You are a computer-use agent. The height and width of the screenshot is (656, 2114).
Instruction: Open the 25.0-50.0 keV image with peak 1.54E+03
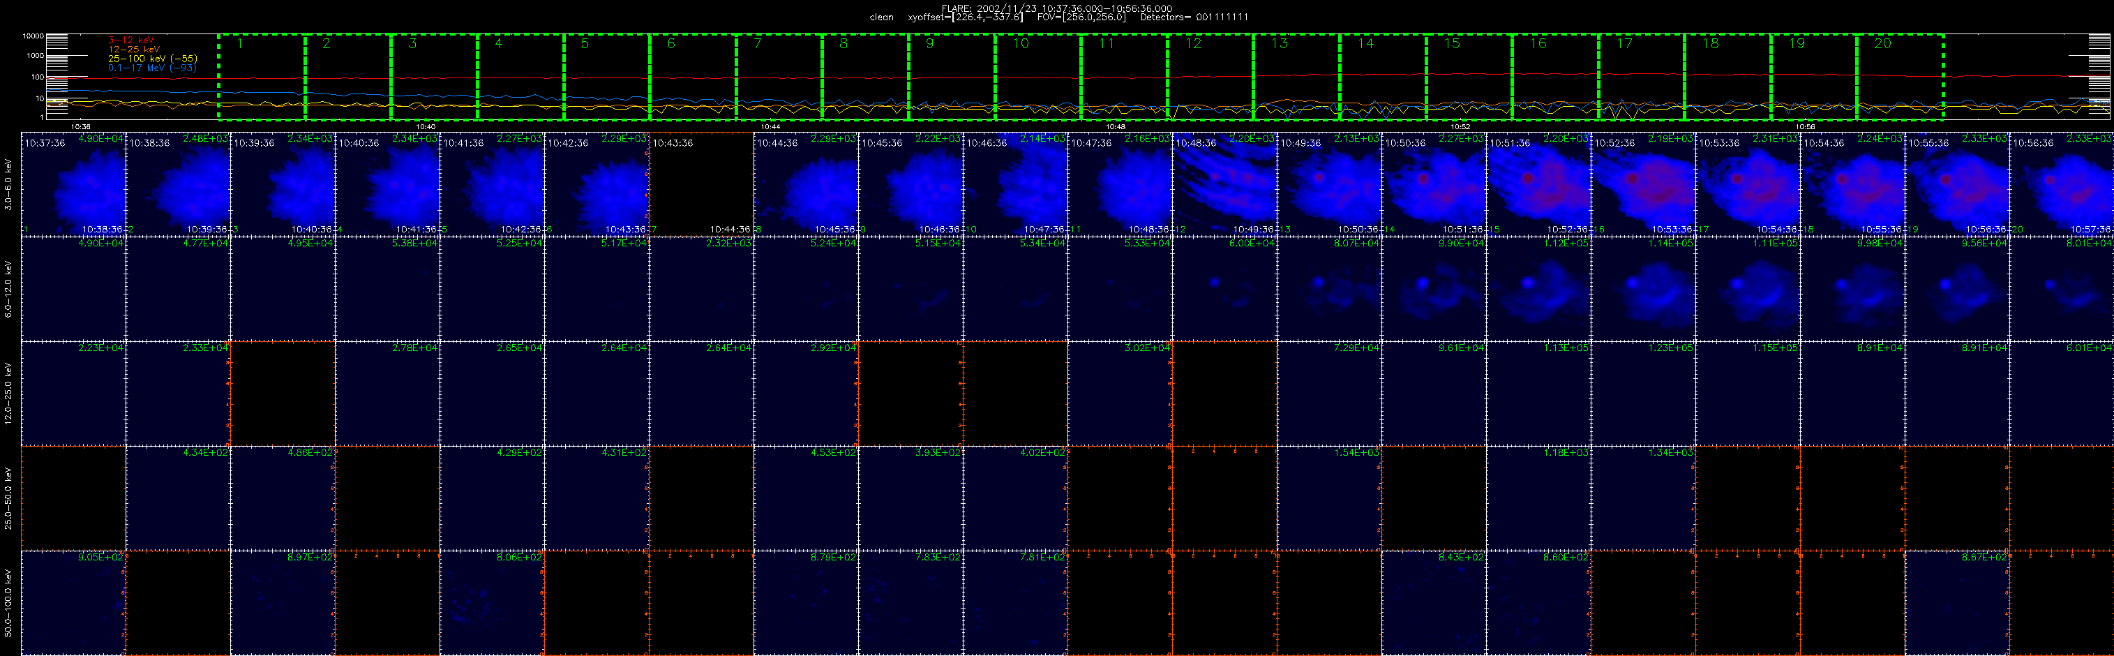pos(1330,498)
